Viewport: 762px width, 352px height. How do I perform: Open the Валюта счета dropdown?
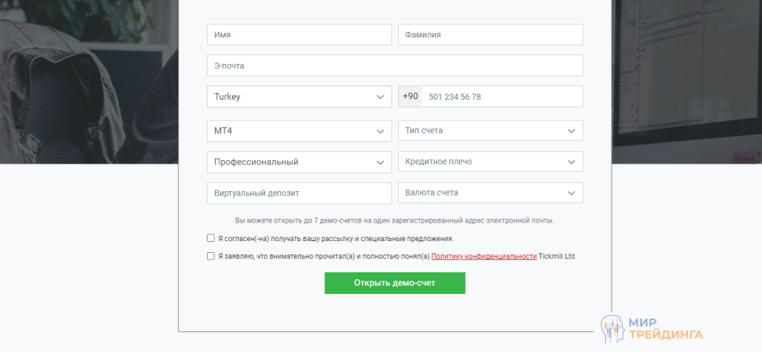click(490, 193)
